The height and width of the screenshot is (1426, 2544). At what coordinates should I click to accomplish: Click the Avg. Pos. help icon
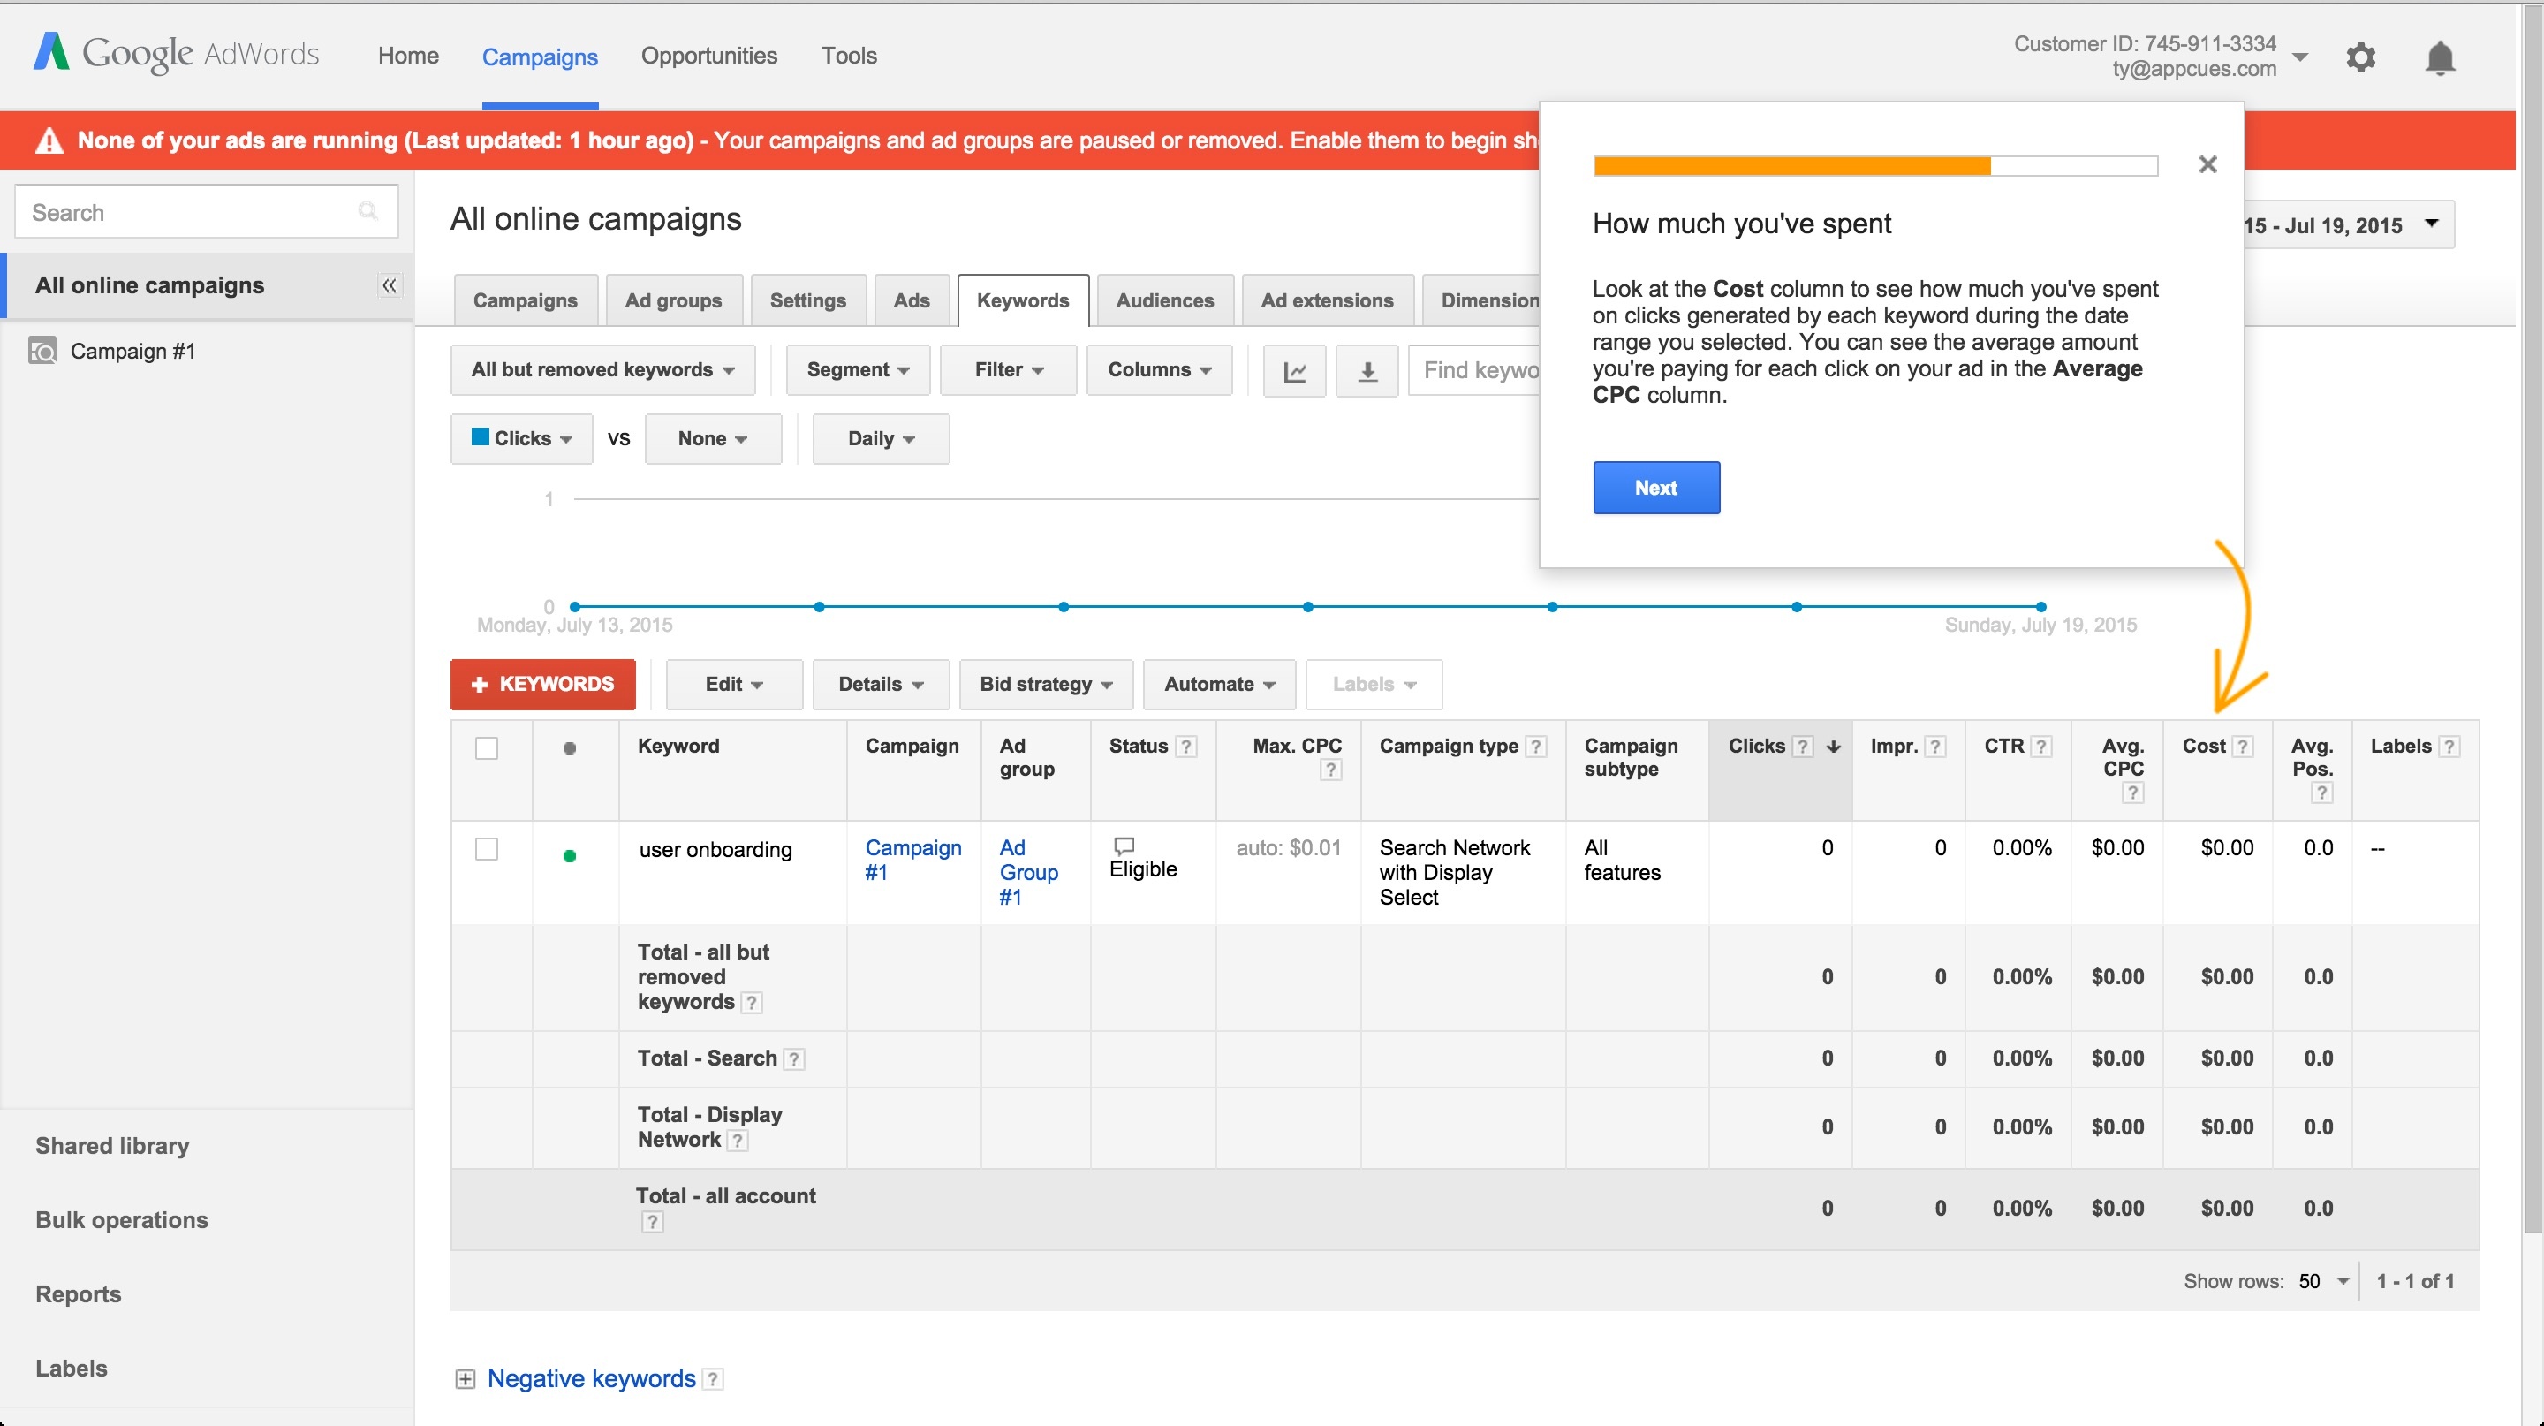2321,793
